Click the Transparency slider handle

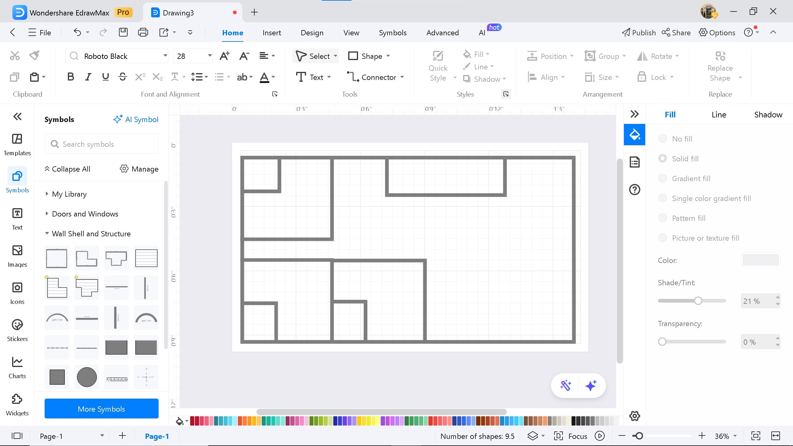pos(662,342)
